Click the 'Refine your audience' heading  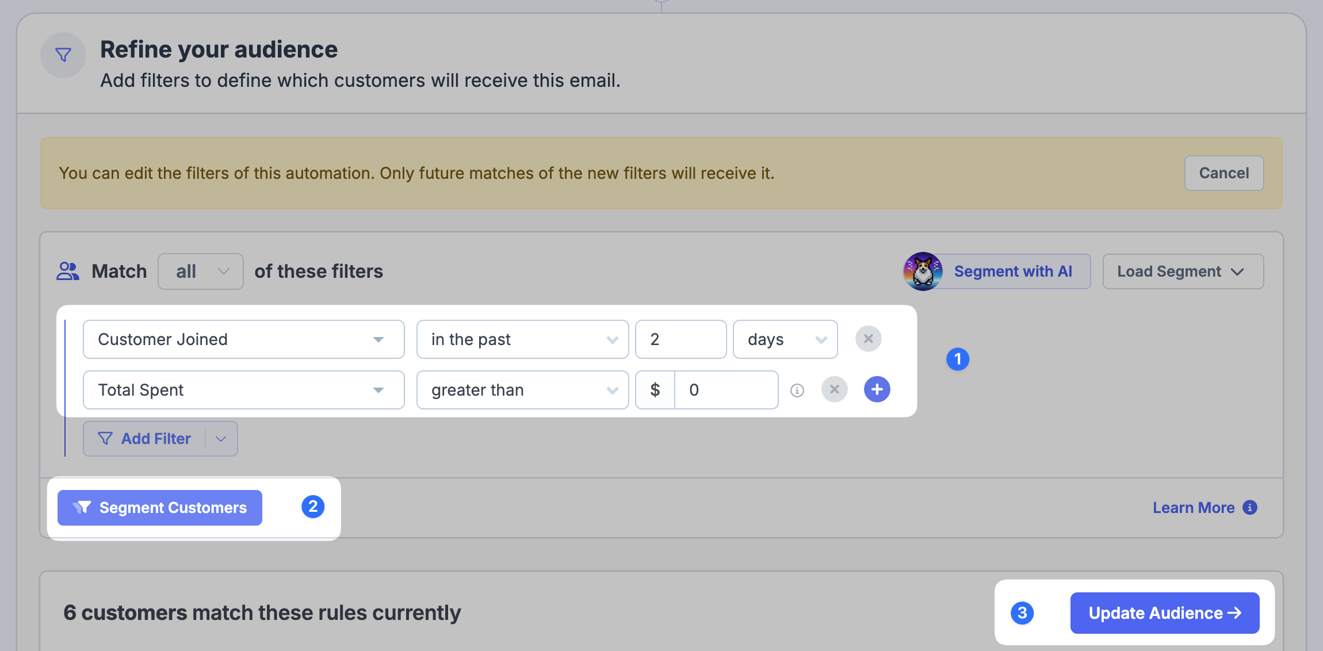(x=219, y=49)
